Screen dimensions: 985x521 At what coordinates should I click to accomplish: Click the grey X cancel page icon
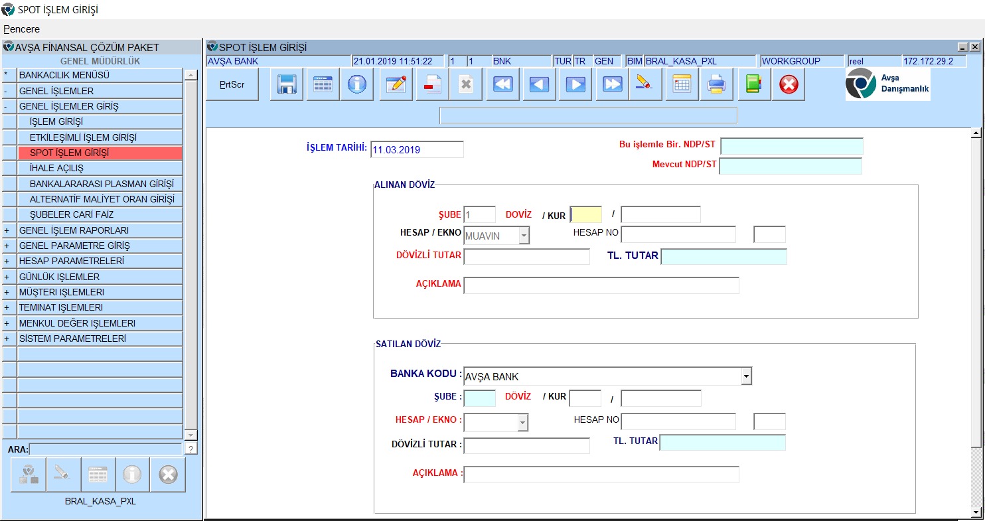point(467,84)
